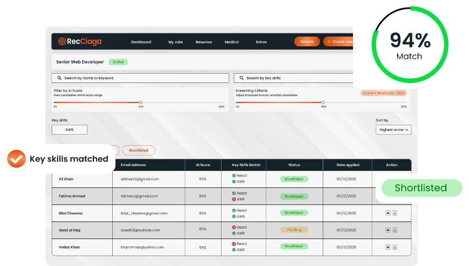Open the Dashboard menu item

coord(141,42)
